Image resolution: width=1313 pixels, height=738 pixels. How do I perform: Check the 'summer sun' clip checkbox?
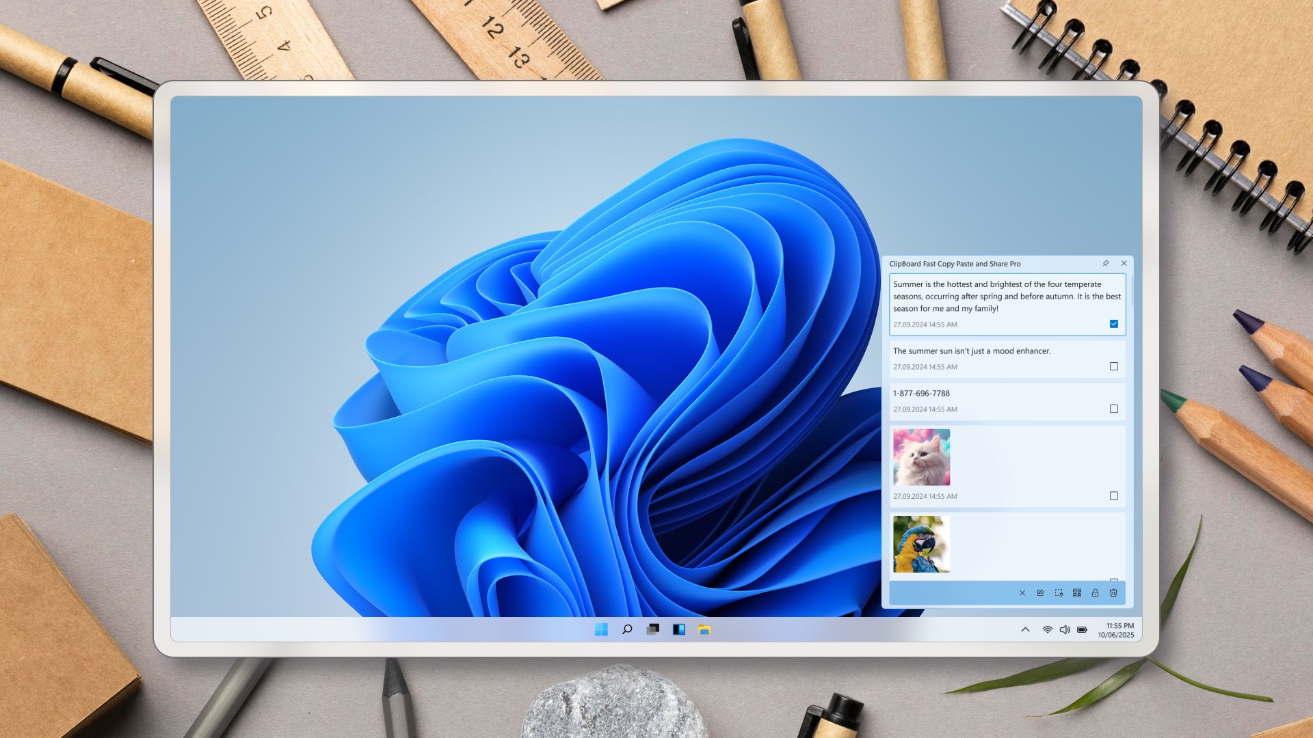click(1114, 366)
